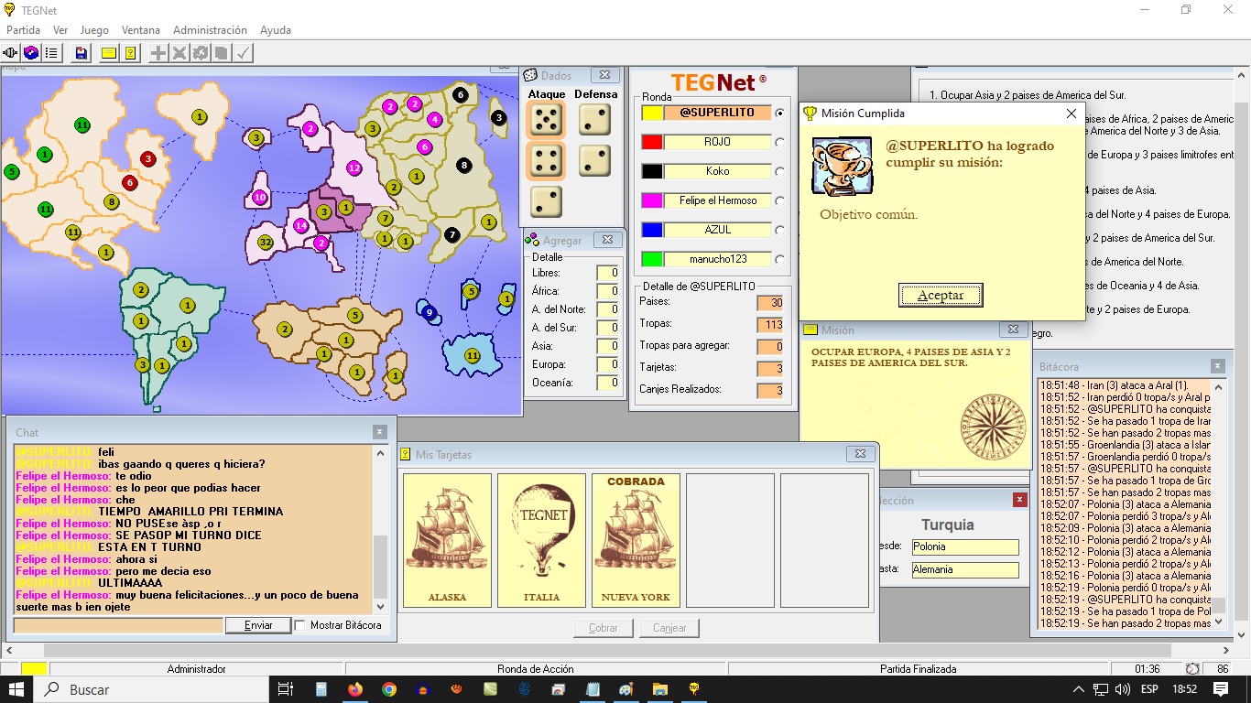Click the list view toolbar icon
The width and height of the screenshot is (1251, 703).
tap(51, 53)
